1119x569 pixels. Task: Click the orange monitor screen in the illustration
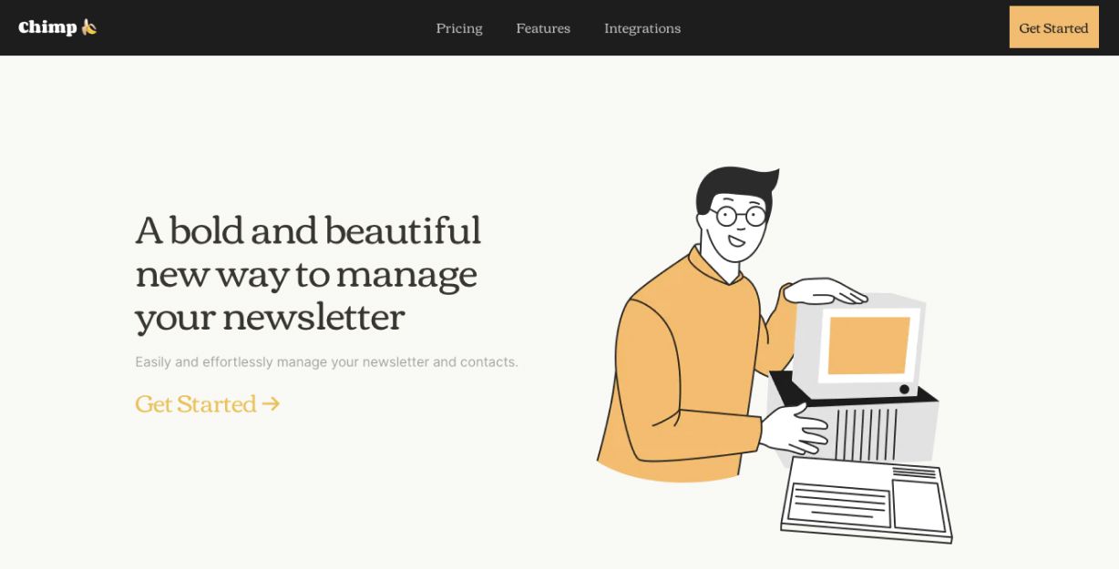click(x=868, y=345)
